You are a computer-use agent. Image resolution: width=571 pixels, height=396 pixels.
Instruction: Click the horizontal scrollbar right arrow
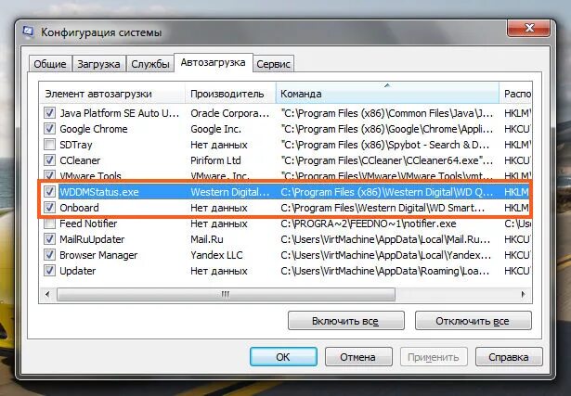tap(524, 294)
